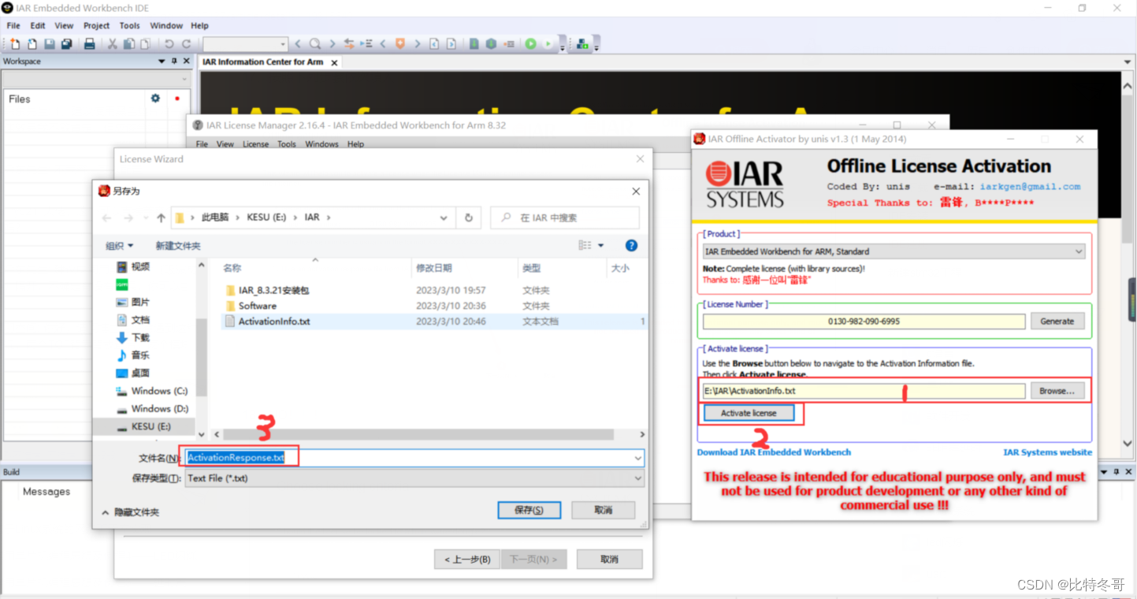The image size is (1137, 599).
Task: Open the Product selection dropdown in Activator
Action: point(894,251)
